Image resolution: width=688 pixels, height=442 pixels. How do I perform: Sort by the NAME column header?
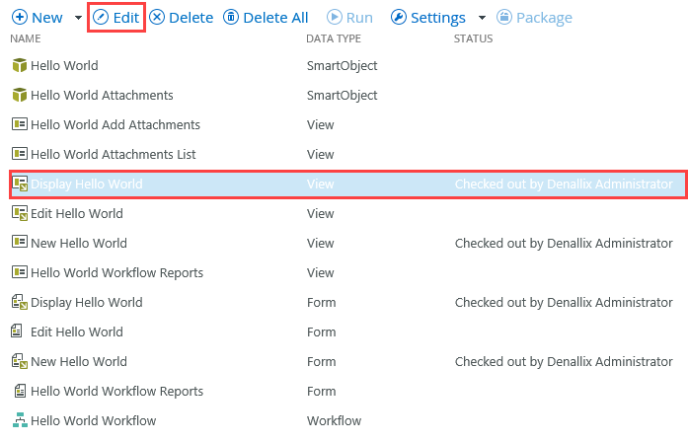click(x=25, y=39)
